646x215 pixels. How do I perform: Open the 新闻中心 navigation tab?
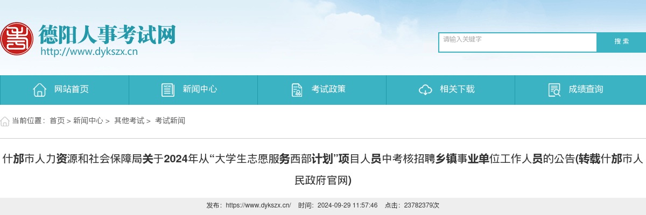tap(193, 90)
